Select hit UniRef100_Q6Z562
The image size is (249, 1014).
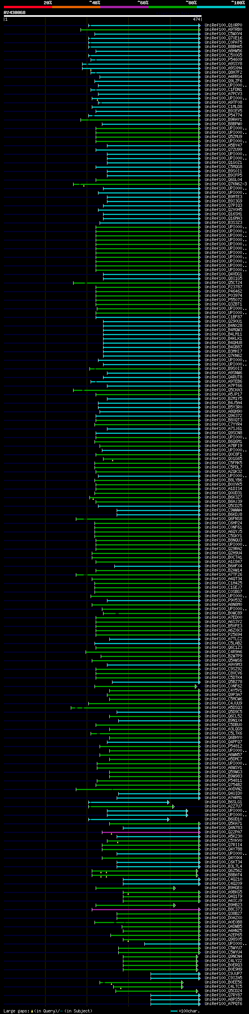pyautogui.click(x=223, y=871)
